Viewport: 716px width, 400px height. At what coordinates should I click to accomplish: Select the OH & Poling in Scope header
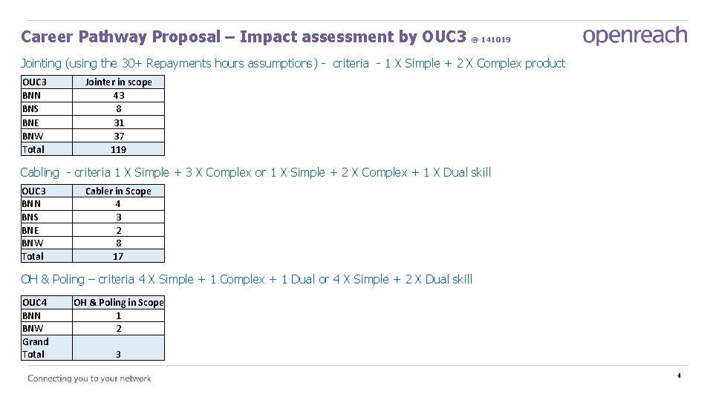(118, 302)
